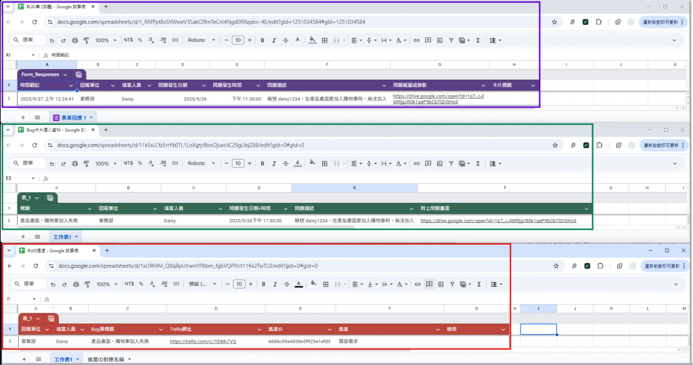This screenshot has height=365, width=693.
Task: Click NT$ currency format in BUG進度 window
Action: (129, 285)
